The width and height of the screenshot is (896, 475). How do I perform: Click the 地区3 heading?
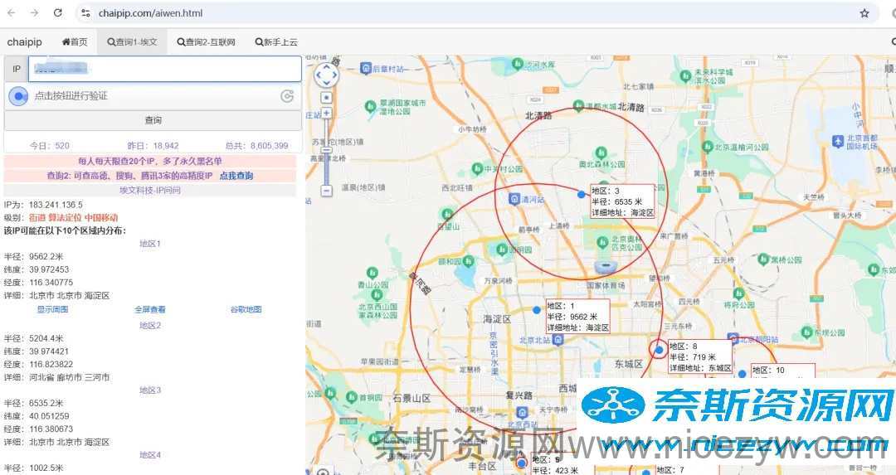pos(149,390)
